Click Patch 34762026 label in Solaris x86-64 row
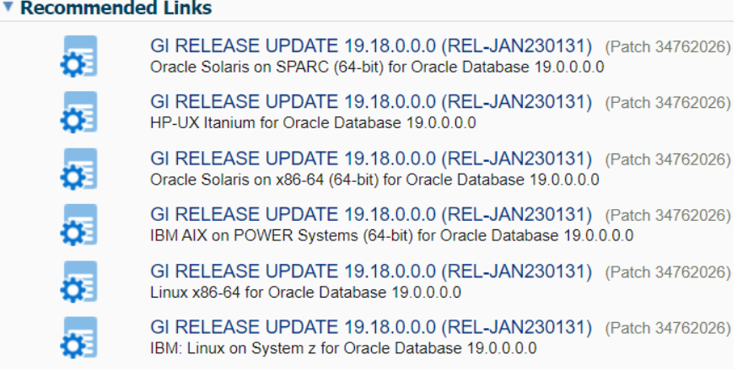The width and height of the screenshot is (737, 371). point(668,160)
